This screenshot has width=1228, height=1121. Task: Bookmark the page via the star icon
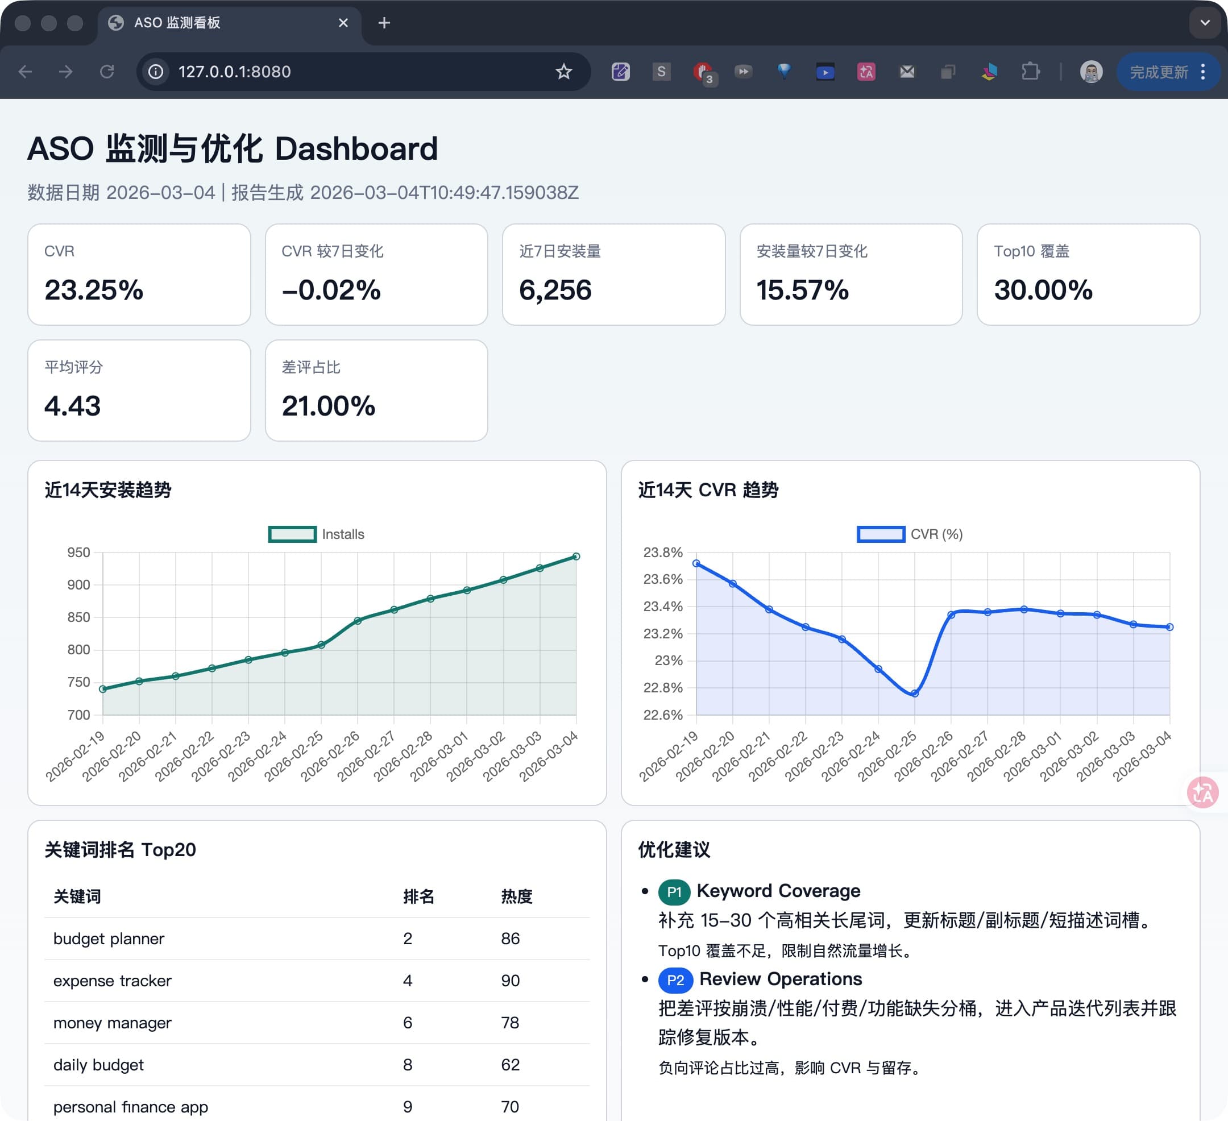pyautogui.click(x=563, y=72)
